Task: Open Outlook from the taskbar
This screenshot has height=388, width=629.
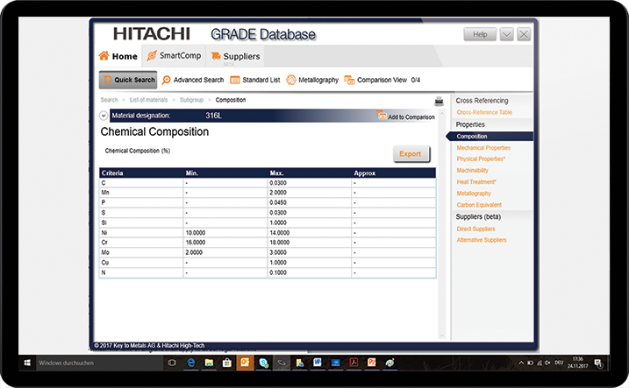Action: pyautogui.click(x=245, y=363)
